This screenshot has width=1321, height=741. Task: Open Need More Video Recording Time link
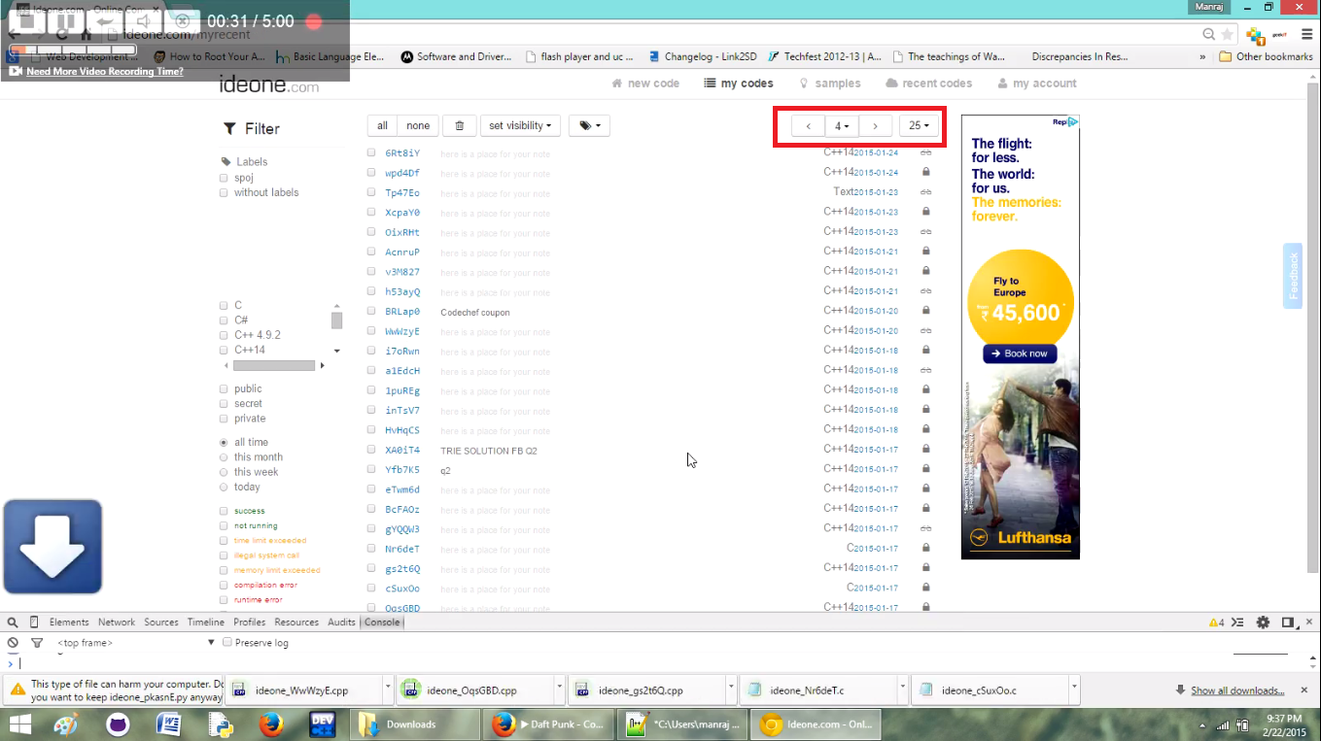104,71
